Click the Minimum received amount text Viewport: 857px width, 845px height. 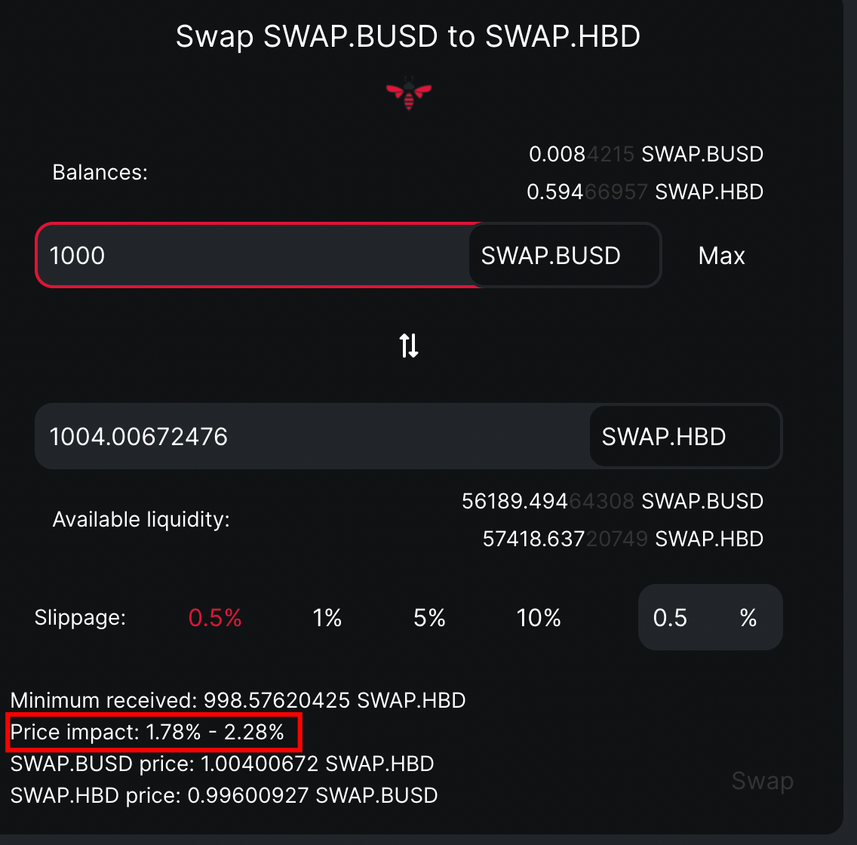[238, 700]
